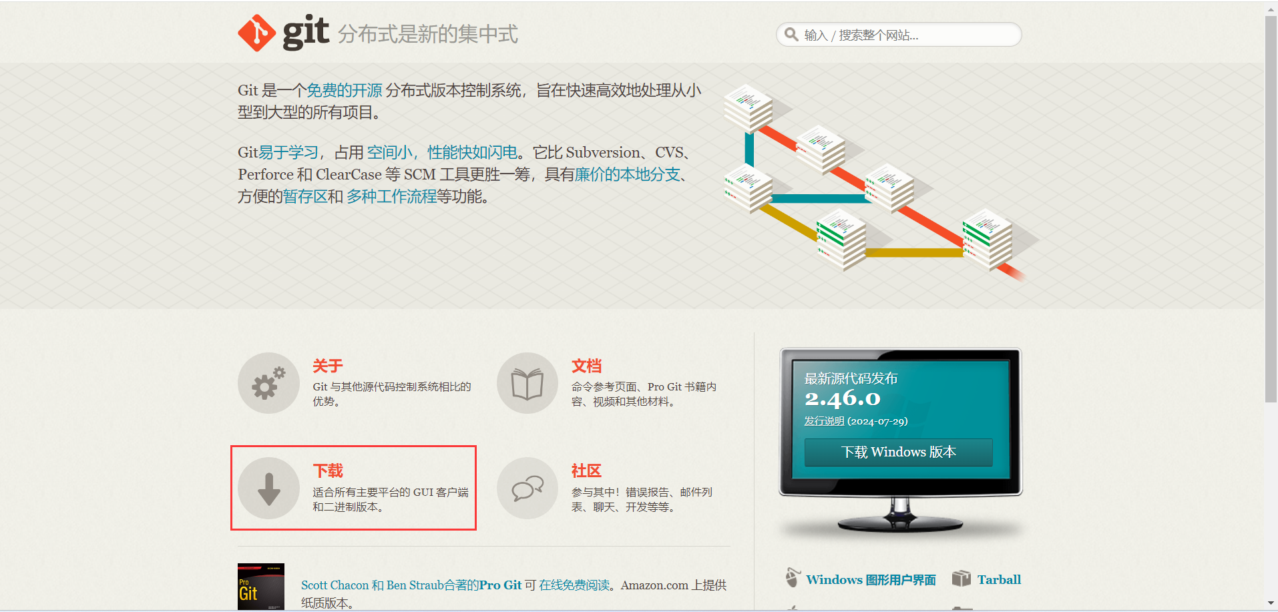
Task: Open the 发行说明 release notes link
Action: coord(824,421)
